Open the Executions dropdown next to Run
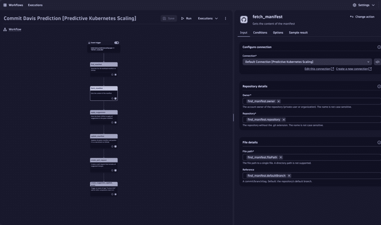381x225 pixels. click(208, 18)
